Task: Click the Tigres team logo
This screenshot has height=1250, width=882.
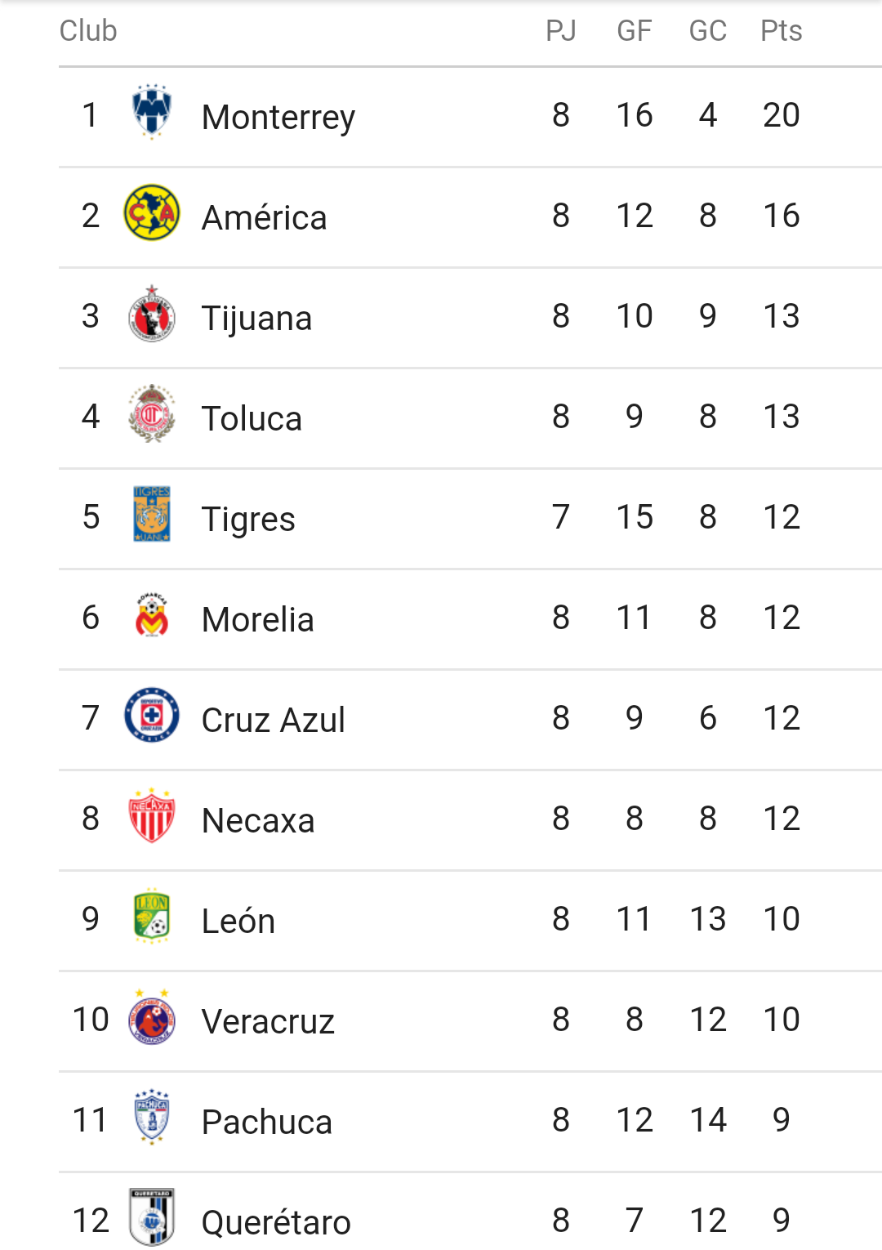Action: tap(152, 515)
